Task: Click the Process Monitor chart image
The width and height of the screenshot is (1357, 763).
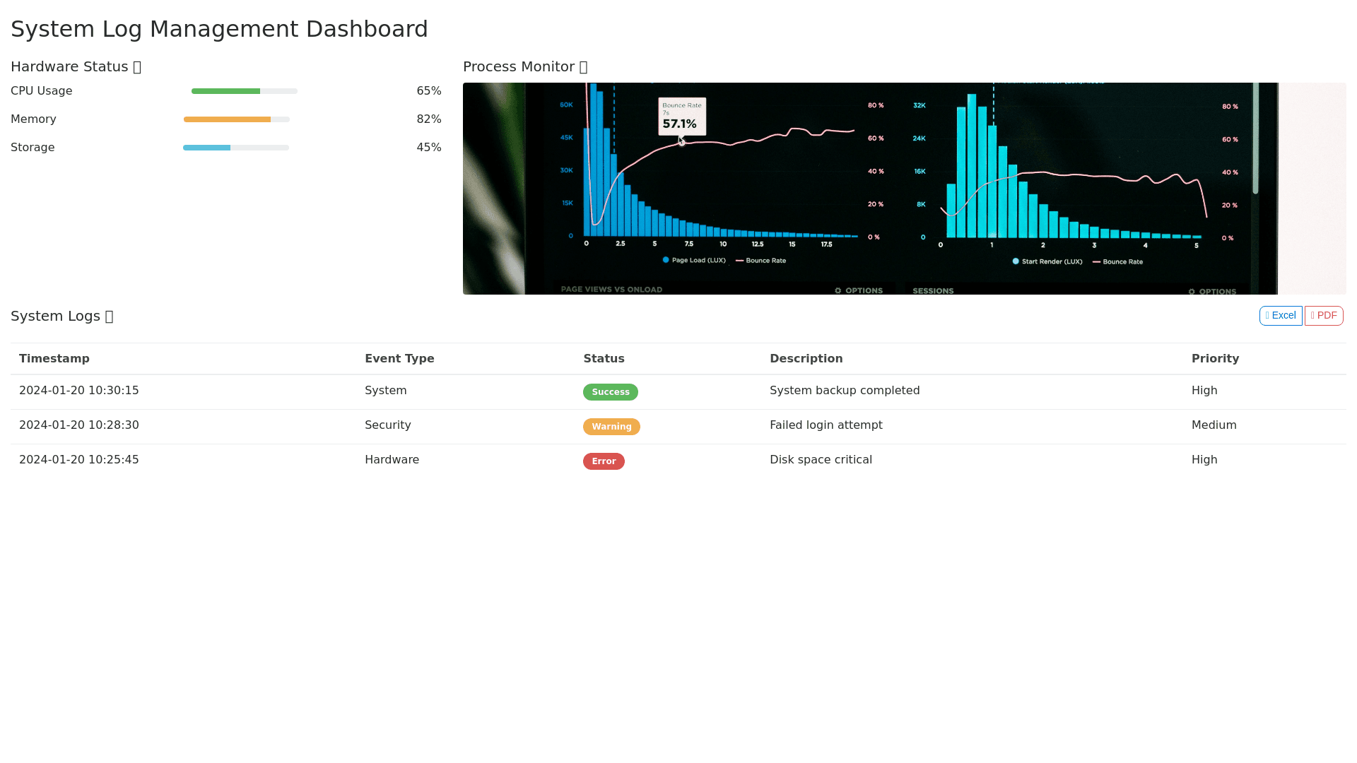Action: coord(904,189)
